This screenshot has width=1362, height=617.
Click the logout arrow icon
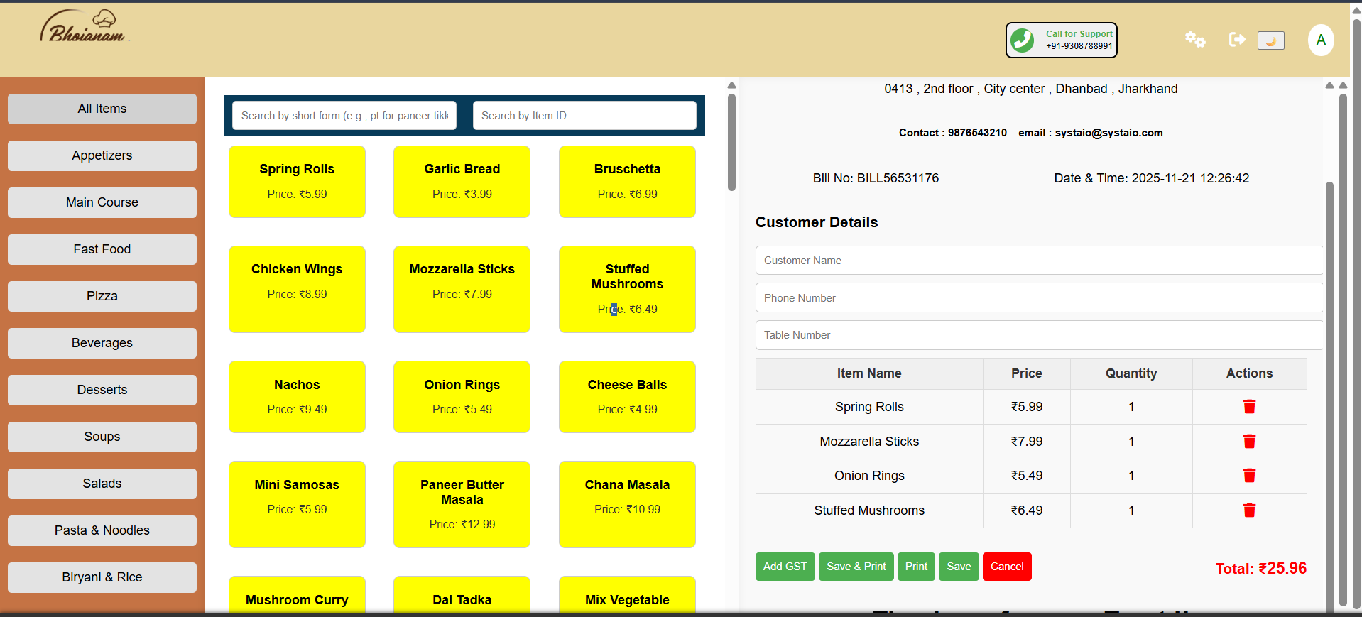[x=1237, y=40]
